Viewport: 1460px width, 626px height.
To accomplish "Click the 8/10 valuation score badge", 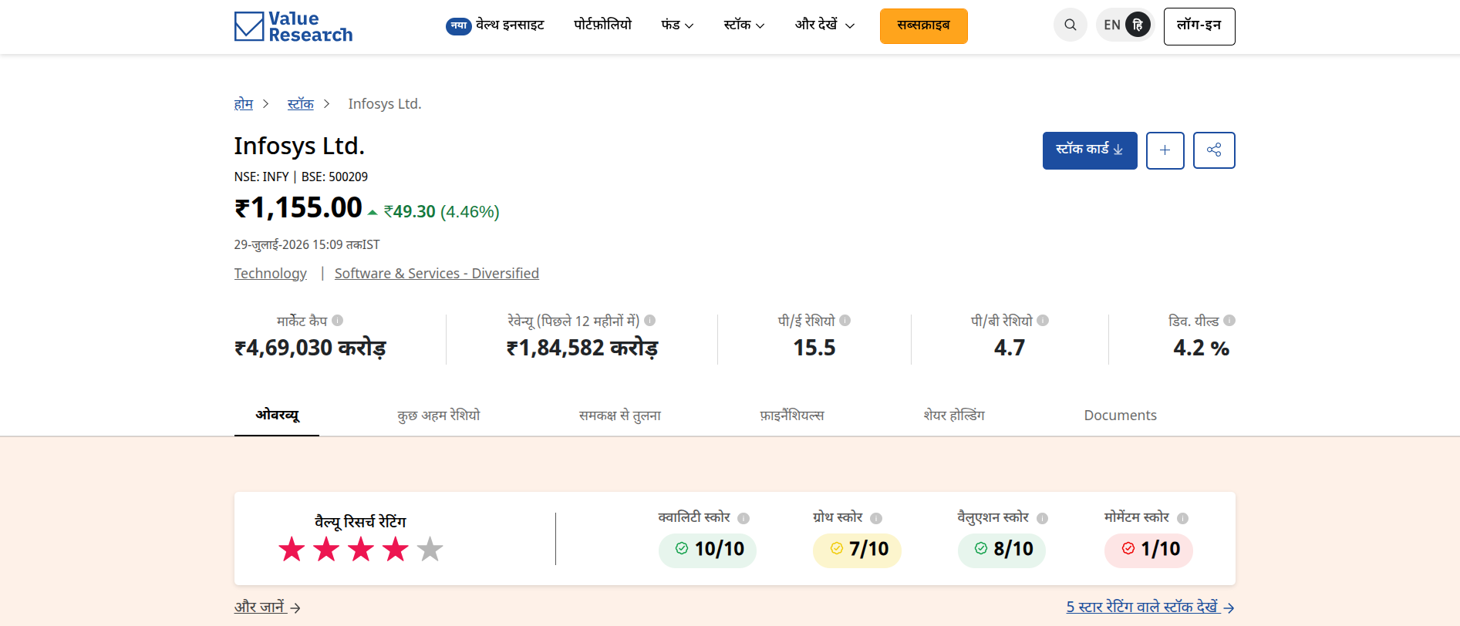I will tap(1002, 550).
